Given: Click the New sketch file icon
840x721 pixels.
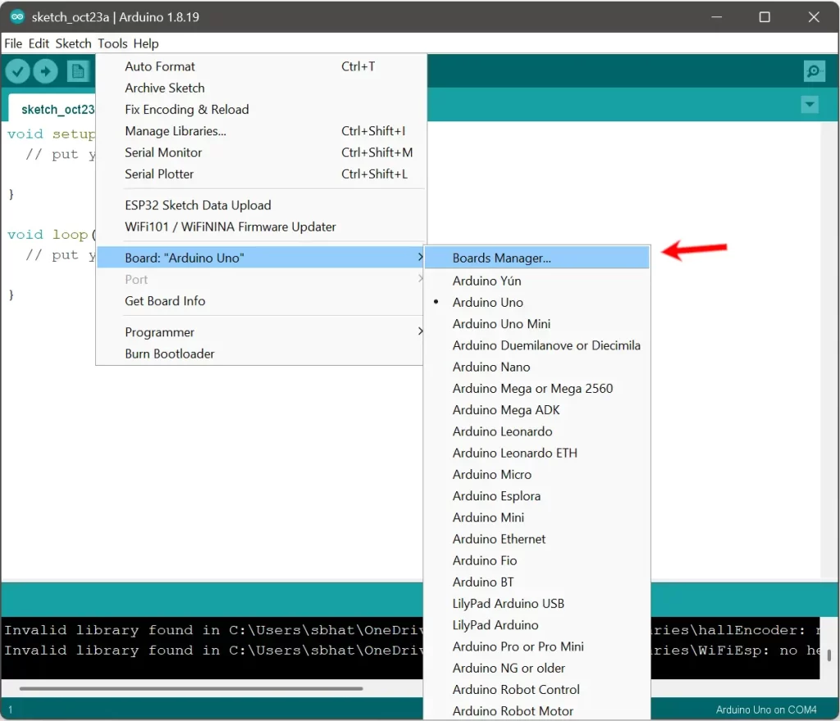Looking at the screenshot, I should click(x=78, y=71).
